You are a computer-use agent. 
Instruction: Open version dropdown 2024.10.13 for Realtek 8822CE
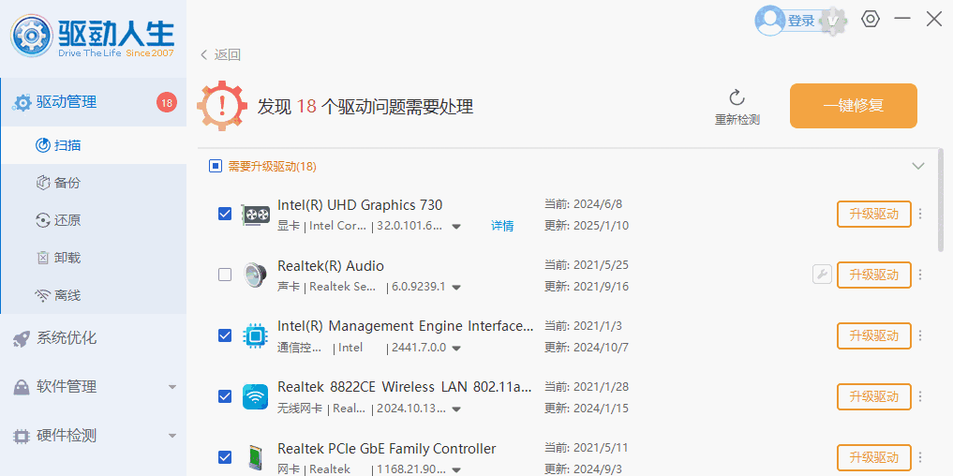tap(456, 409)
